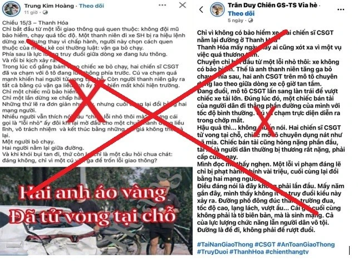Screen dimensions: 358x261
Task: Close the Trung Kim Hoàng post
Action: point(183,5)
